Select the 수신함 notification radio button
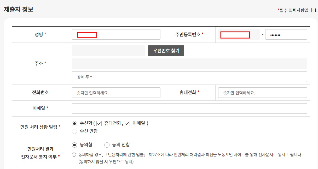Image resolution: width=318 pixels, height=169 pixels. 74,123
